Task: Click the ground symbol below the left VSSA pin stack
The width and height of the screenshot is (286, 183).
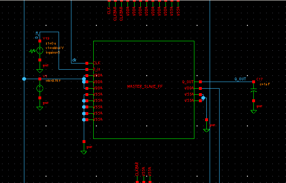Action: coord(83,152)
